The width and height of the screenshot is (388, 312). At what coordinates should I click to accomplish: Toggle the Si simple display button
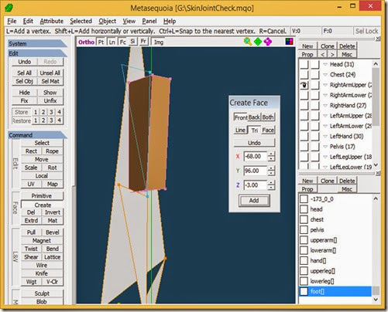[x=132, y=42]
